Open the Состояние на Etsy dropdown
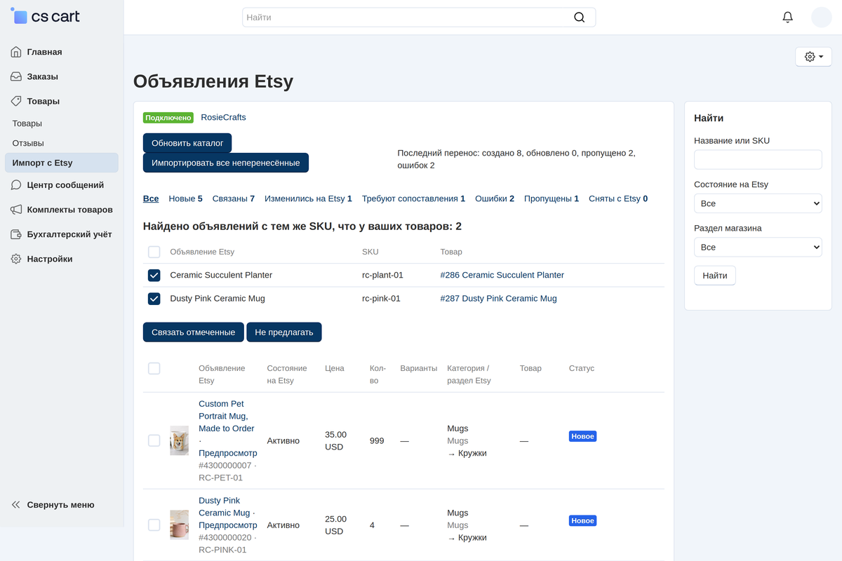 pyautogui.click(x=758, y=203)
